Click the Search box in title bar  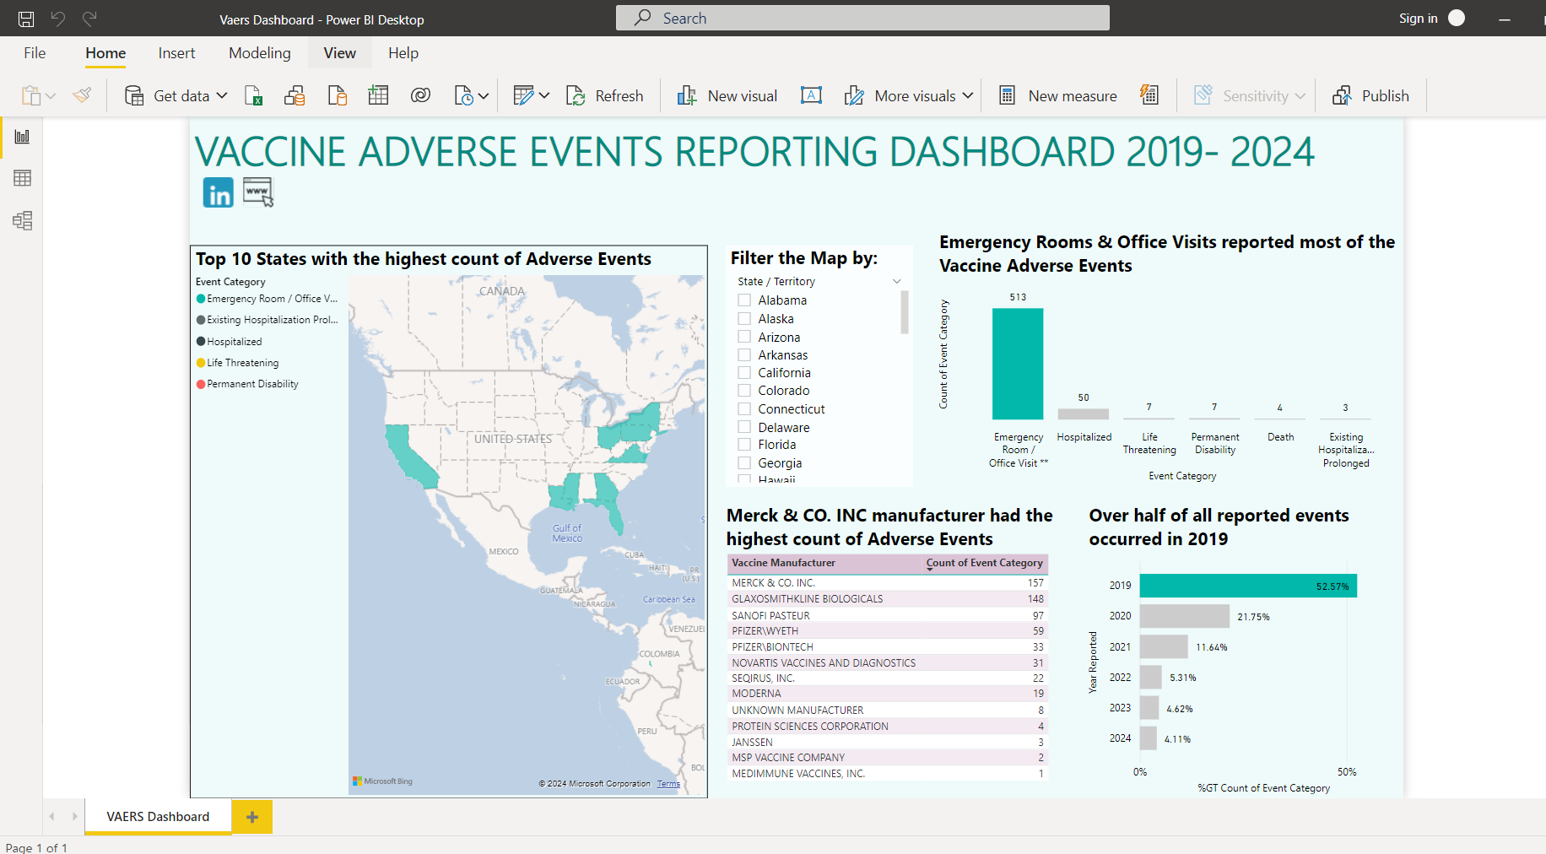point(862,19)
